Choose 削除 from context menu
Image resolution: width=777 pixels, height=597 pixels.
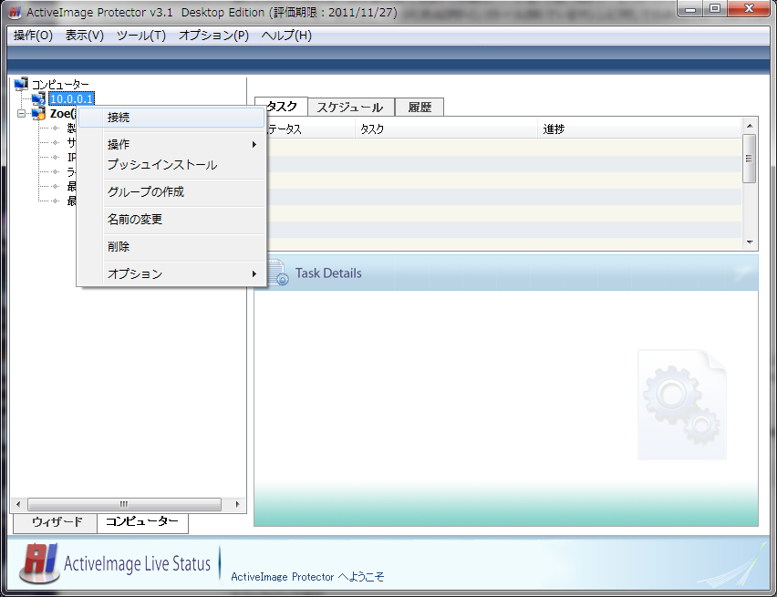point(171,246)
